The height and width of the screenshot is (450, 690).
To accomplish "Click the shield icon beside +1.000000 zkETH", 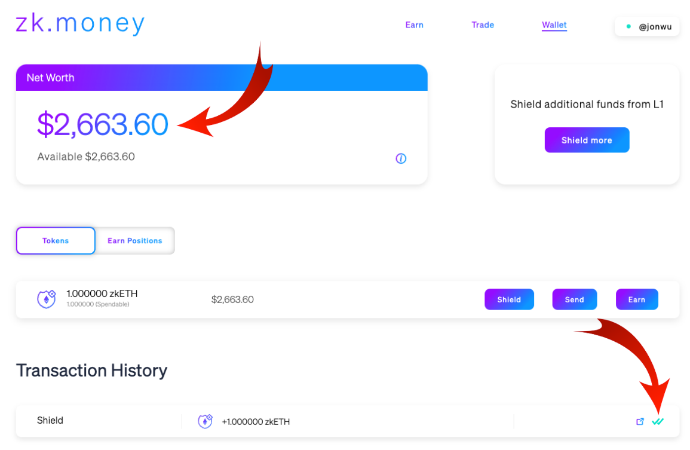I will (x=204, y=421).
